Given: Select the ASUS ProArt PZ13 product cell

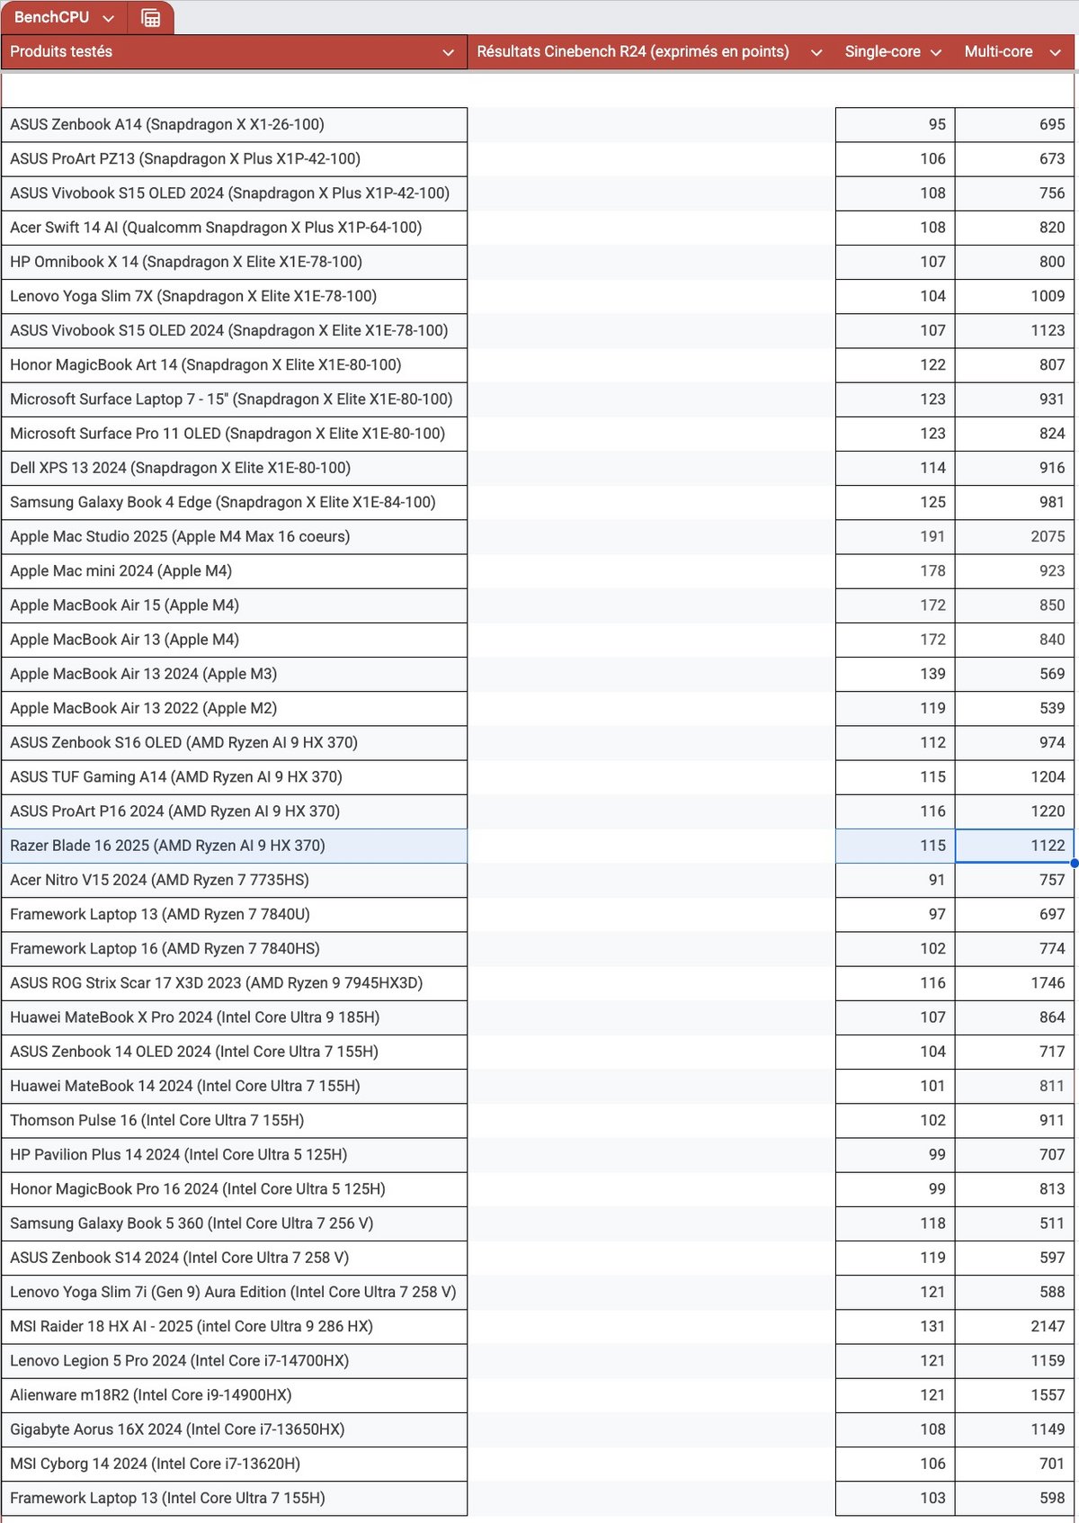Looking at the screenshot, I should tap(234, 159).
